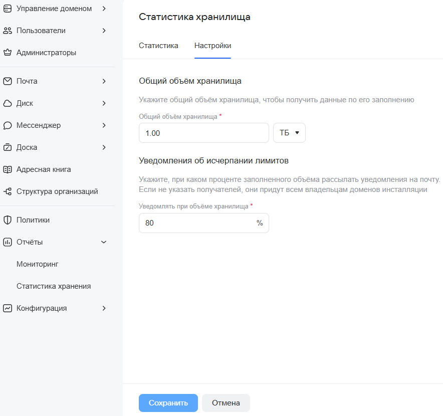Click the Users people icon in sidebar
Viewport: 443px width, 416px height.
[x=8, y=31]
